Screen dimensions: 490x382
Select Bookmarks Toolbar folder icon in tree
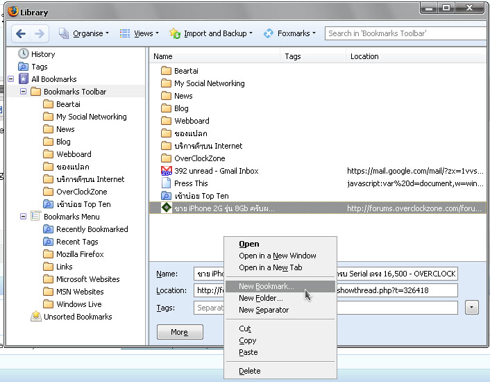[x=35, y=92]
